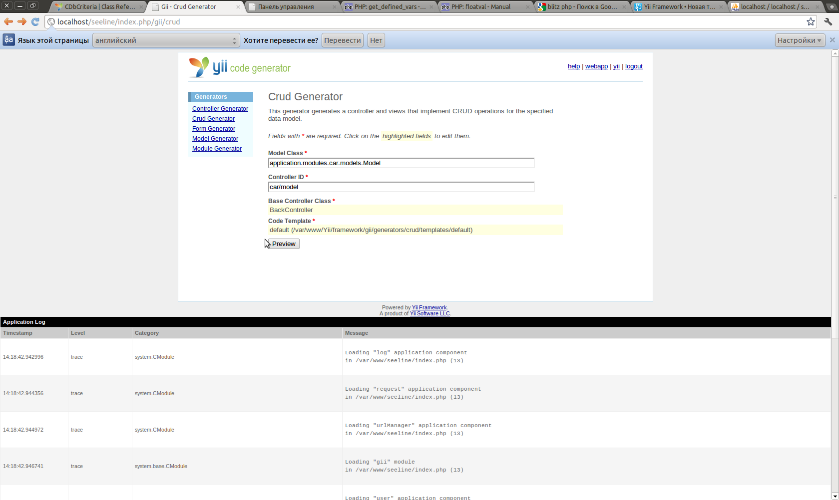Click the Timestamp column header in log
The image size is (839, 500).
[x=34, y=333]
